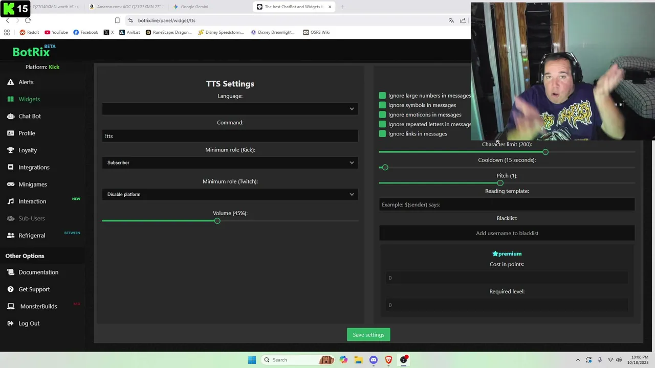This screenshot has height=368, width=655.
Task: Reload the page with browser refresh icon
Action: click(28, 20)
